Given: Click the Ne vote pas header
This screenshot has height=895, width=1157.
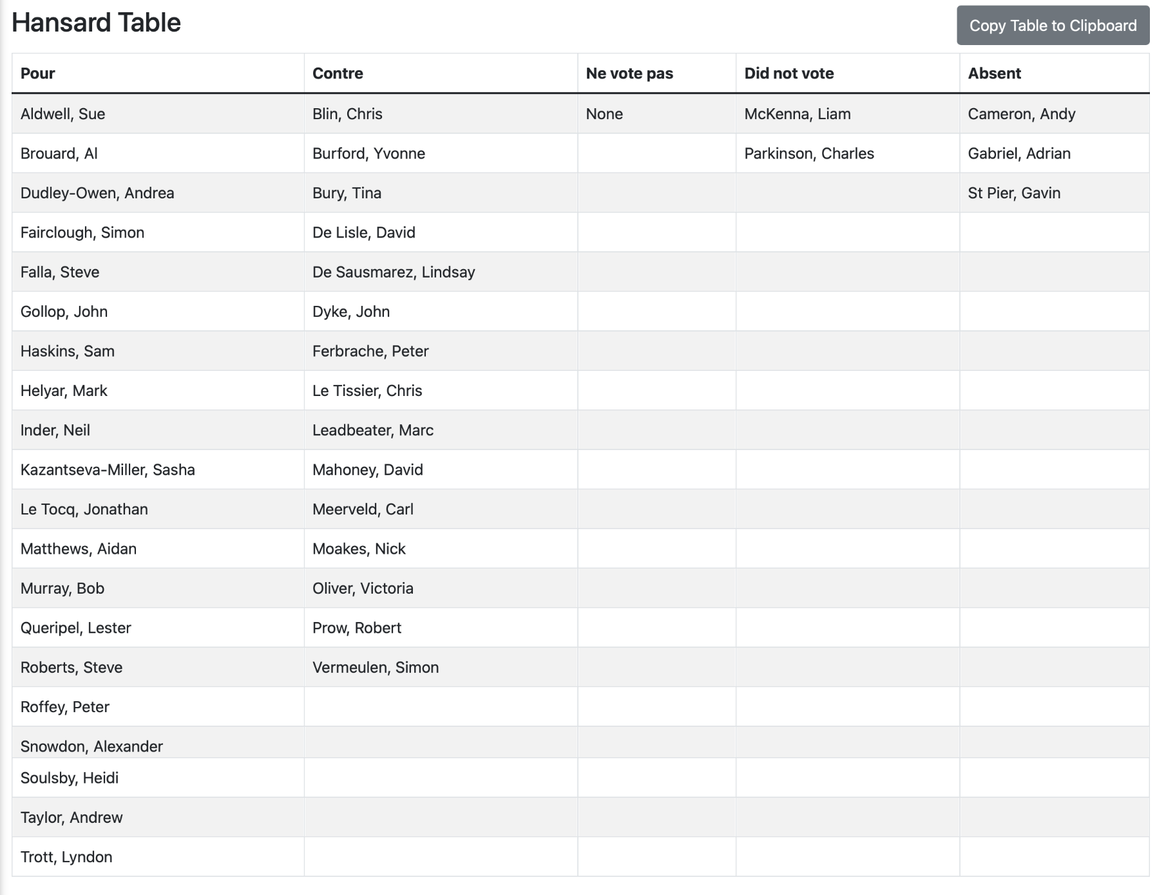Looking at the screenshot, I should [x=656, y=73].
